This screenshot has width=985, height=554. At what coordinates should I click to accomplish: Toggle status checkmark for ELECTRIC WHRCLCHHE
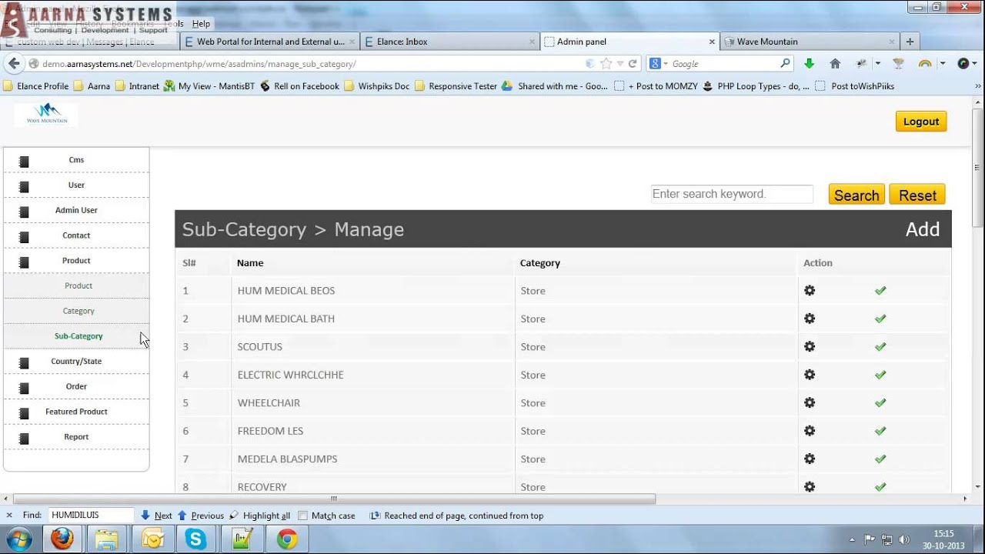tap(880, 375)
